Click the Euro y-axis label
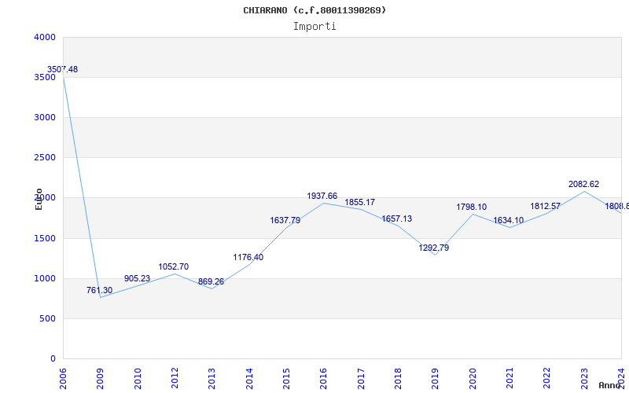This screenshot has height=393, width=629. coord(39,199)
